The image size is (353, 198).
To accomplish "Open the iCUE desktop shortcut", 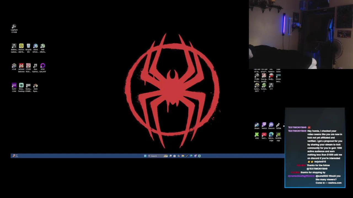I will click(x=14, y=67).
